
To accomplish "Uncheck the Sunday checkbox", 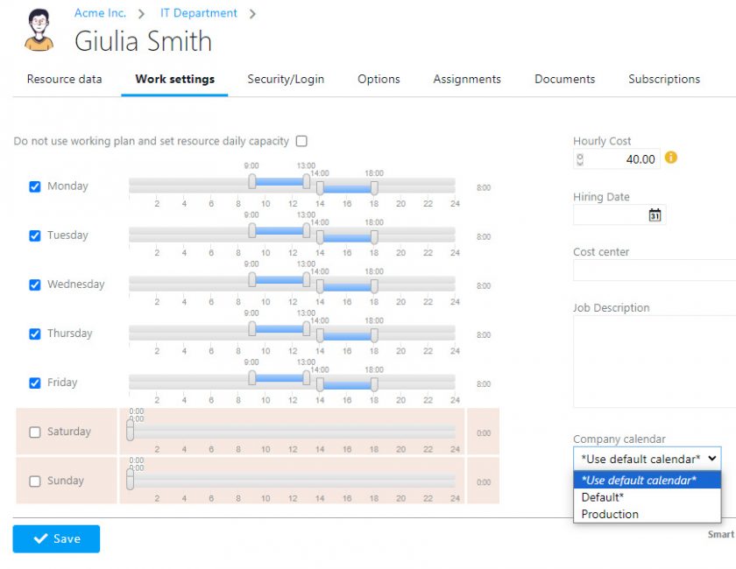I will point(35,481).
